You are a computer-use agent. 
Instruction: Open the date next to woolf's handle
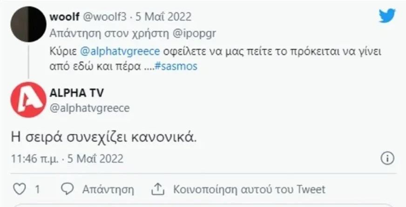coord(163,17)
